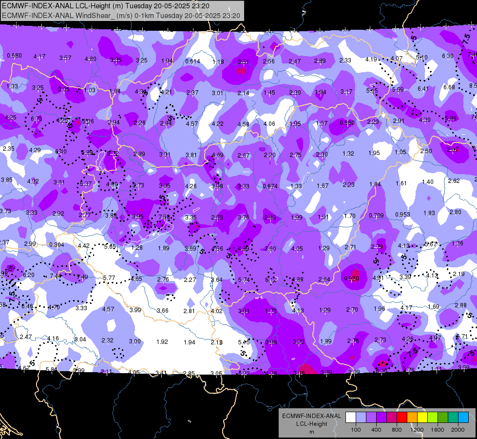Click the yellow legend swatch
The height and width of the screenshot is (439, 477).
point(422,417)
